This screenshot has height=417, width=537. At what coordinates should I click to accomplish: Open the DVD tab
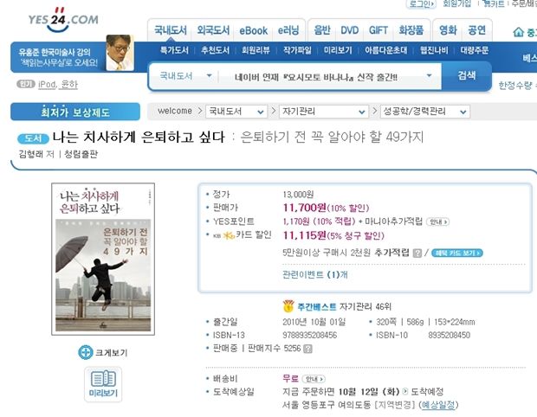pyautogui.click(x=349, y=31)
